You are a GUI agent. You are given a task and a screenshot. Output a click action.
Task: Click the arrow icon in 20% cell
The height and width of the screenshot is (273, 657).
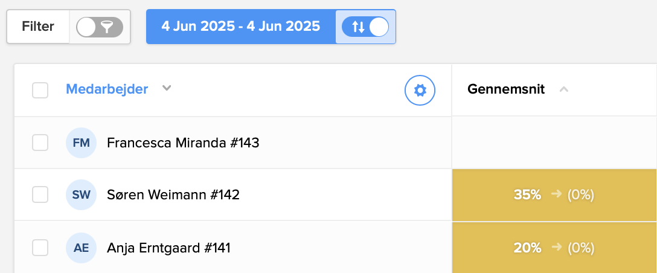coord(557,247)
